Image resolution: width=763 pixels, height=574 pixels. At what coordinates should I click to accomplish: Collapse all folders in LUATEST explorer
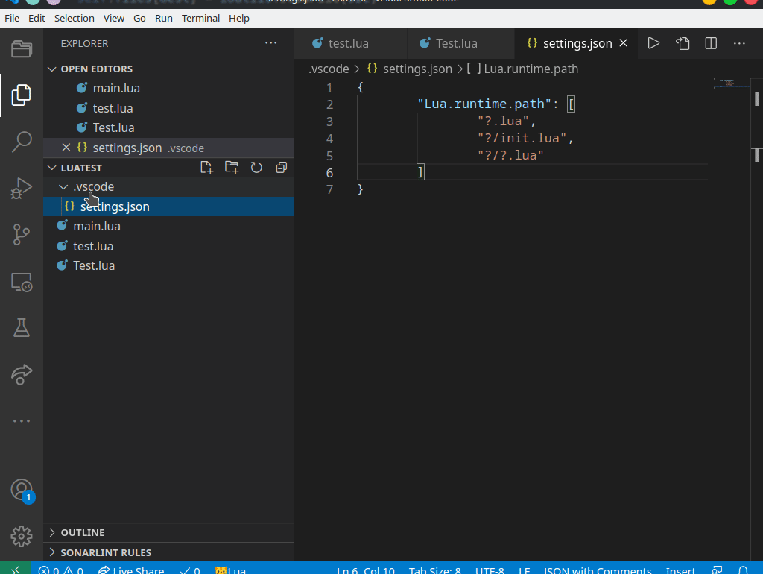pyautogui.click(x=281, y=168)
